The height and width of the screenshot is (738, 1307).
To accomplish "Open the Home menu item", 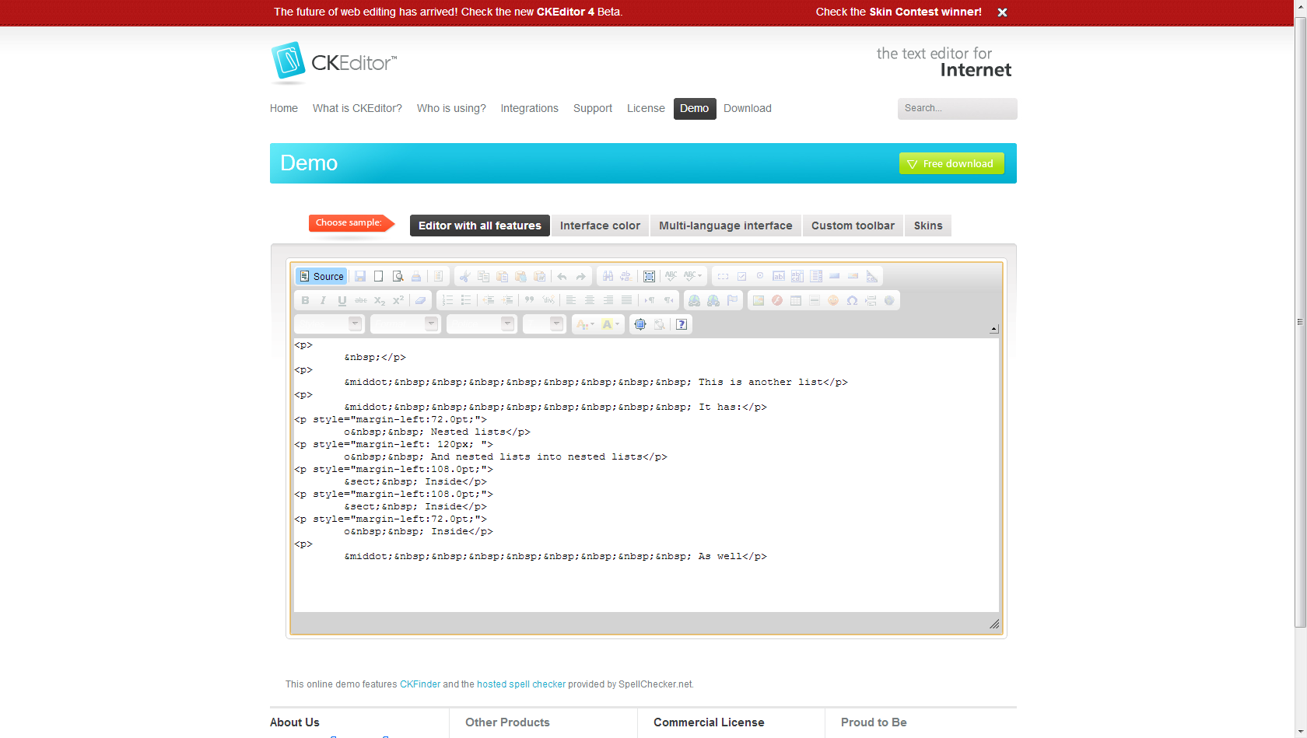I will (x=284, y=108).
